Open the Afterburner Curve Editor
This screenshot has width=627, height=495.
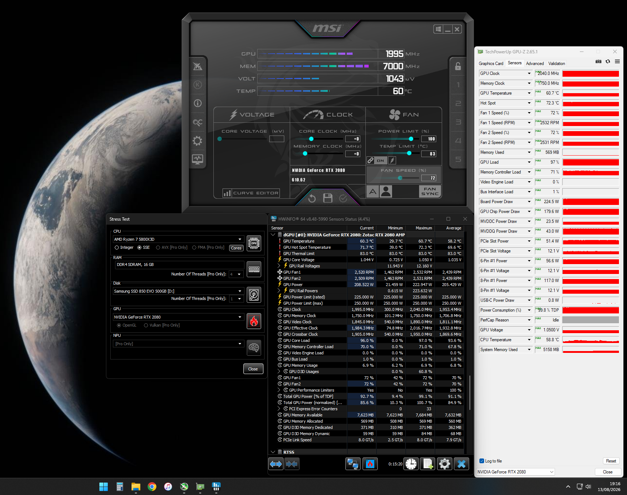pos(251,193)
